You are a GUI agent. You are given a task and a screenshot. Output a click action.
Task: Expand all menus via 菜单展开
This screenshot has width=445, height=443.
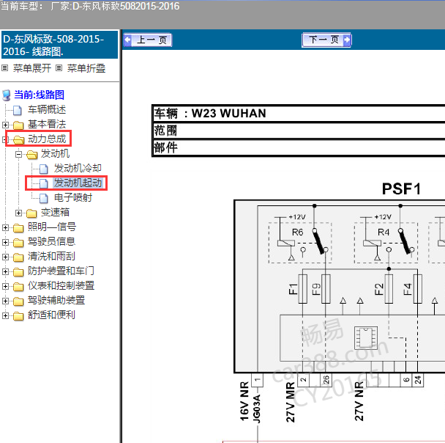click(32, 68)
